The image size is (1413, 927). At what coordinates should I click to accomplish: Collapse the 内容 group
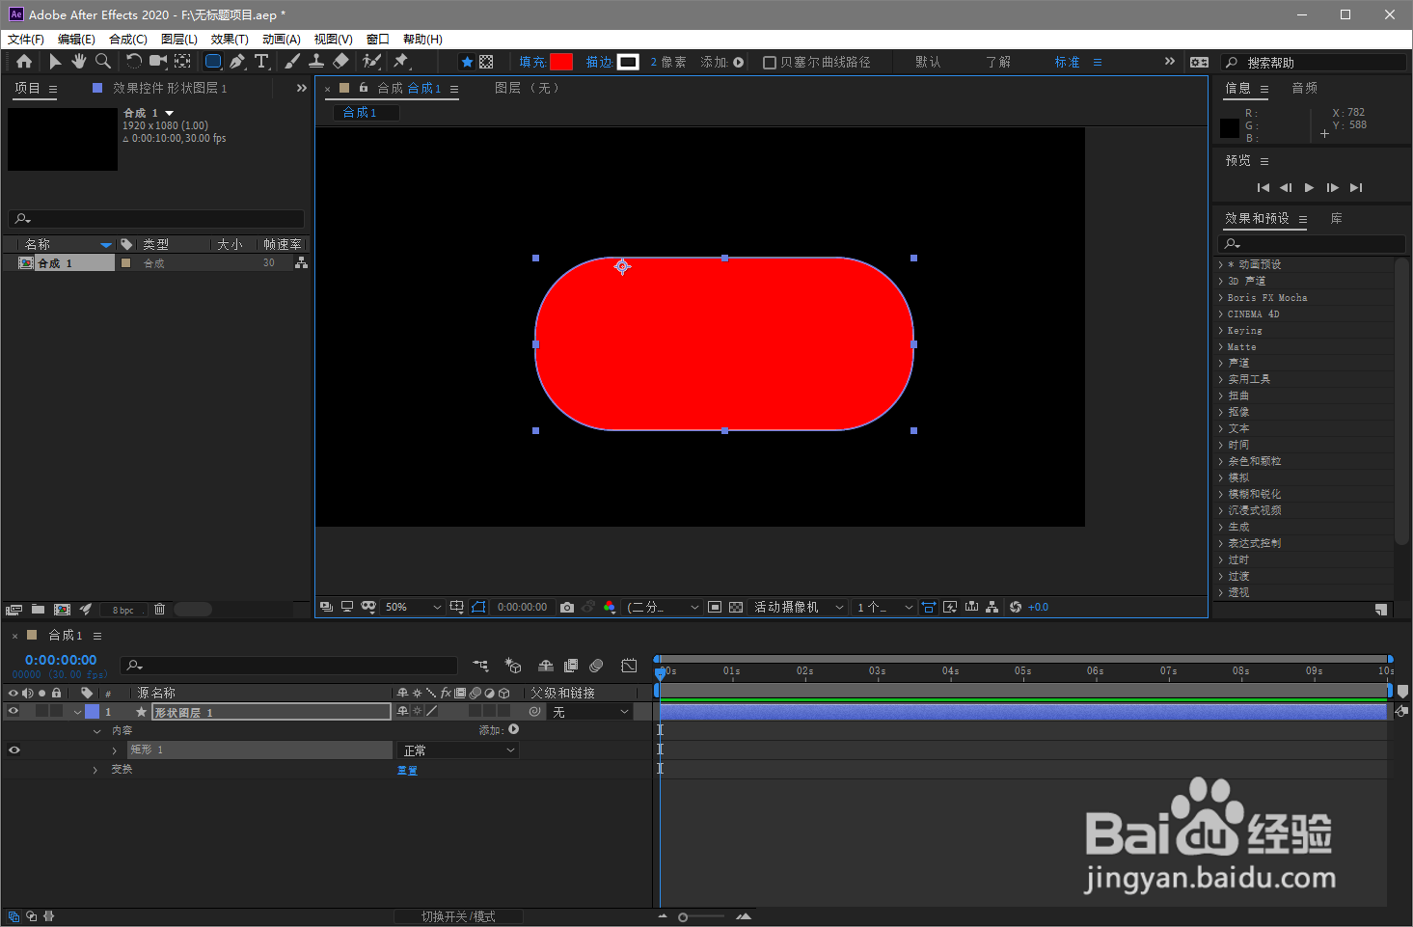(96, 731)
